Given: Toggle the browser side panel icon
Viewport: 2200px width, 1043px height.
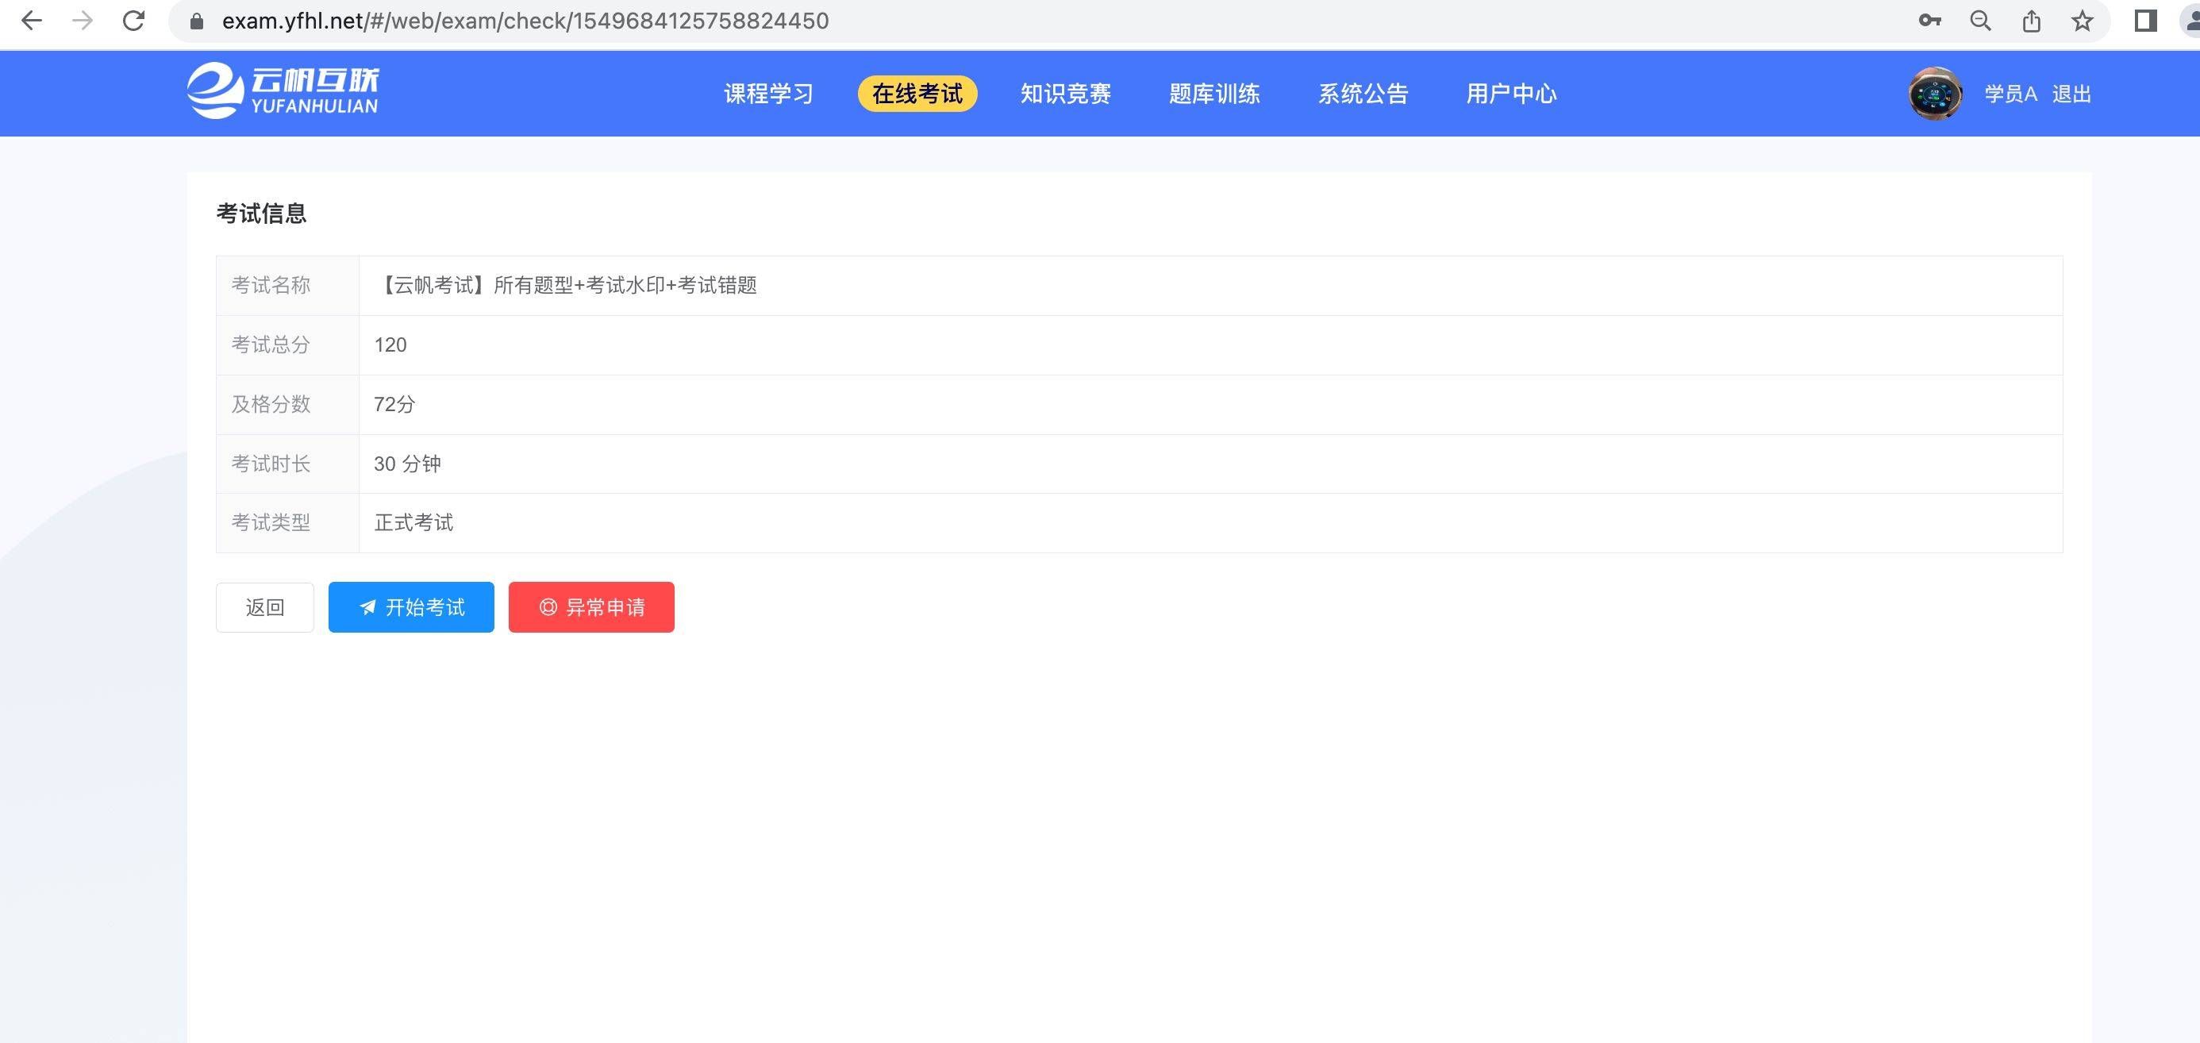Looking at the screenshot, I should [x=2145, y=21].
